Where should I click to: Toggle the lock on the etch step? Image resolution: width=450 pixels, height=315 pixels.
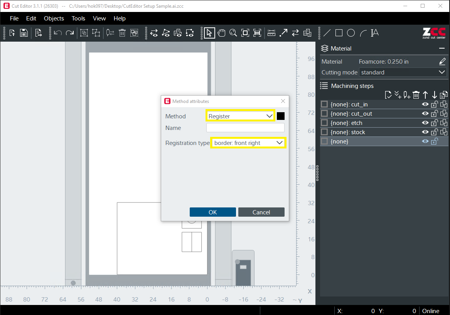434,123
